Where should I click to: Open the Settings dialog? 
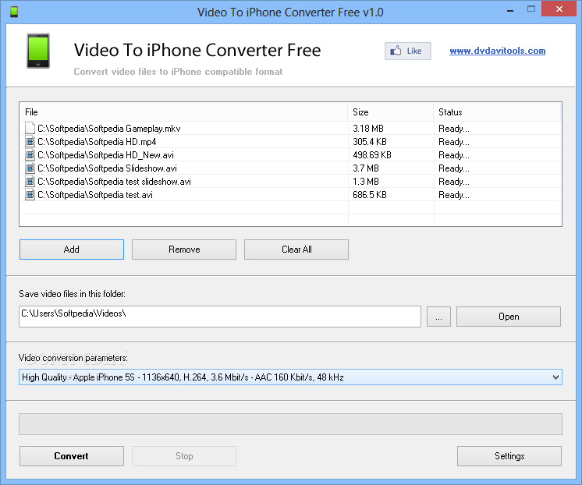pos(509,456)
